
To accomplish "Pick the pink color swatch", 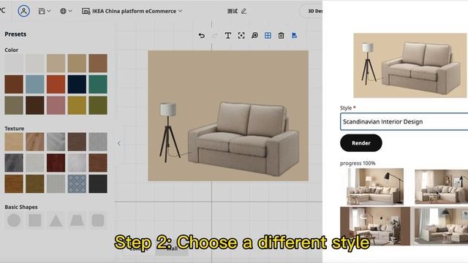I will (x=56, y=105).
